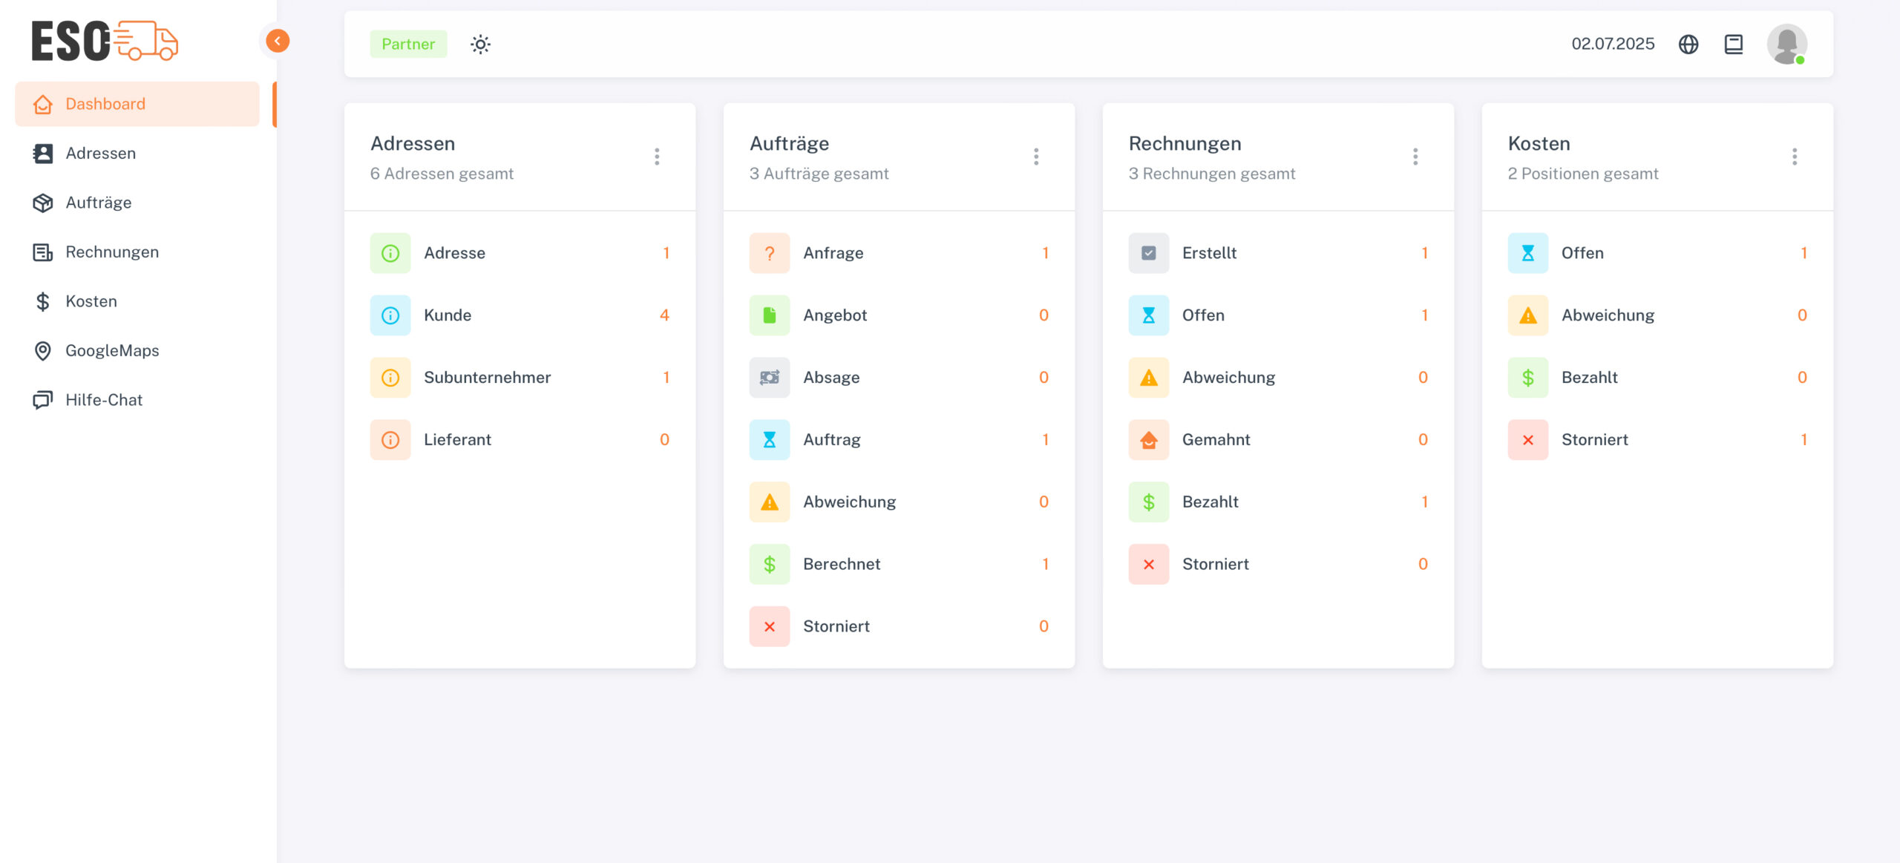
Task: Click warning icon in Rechnungen Abweichung row
Action: coord(1149,378)
